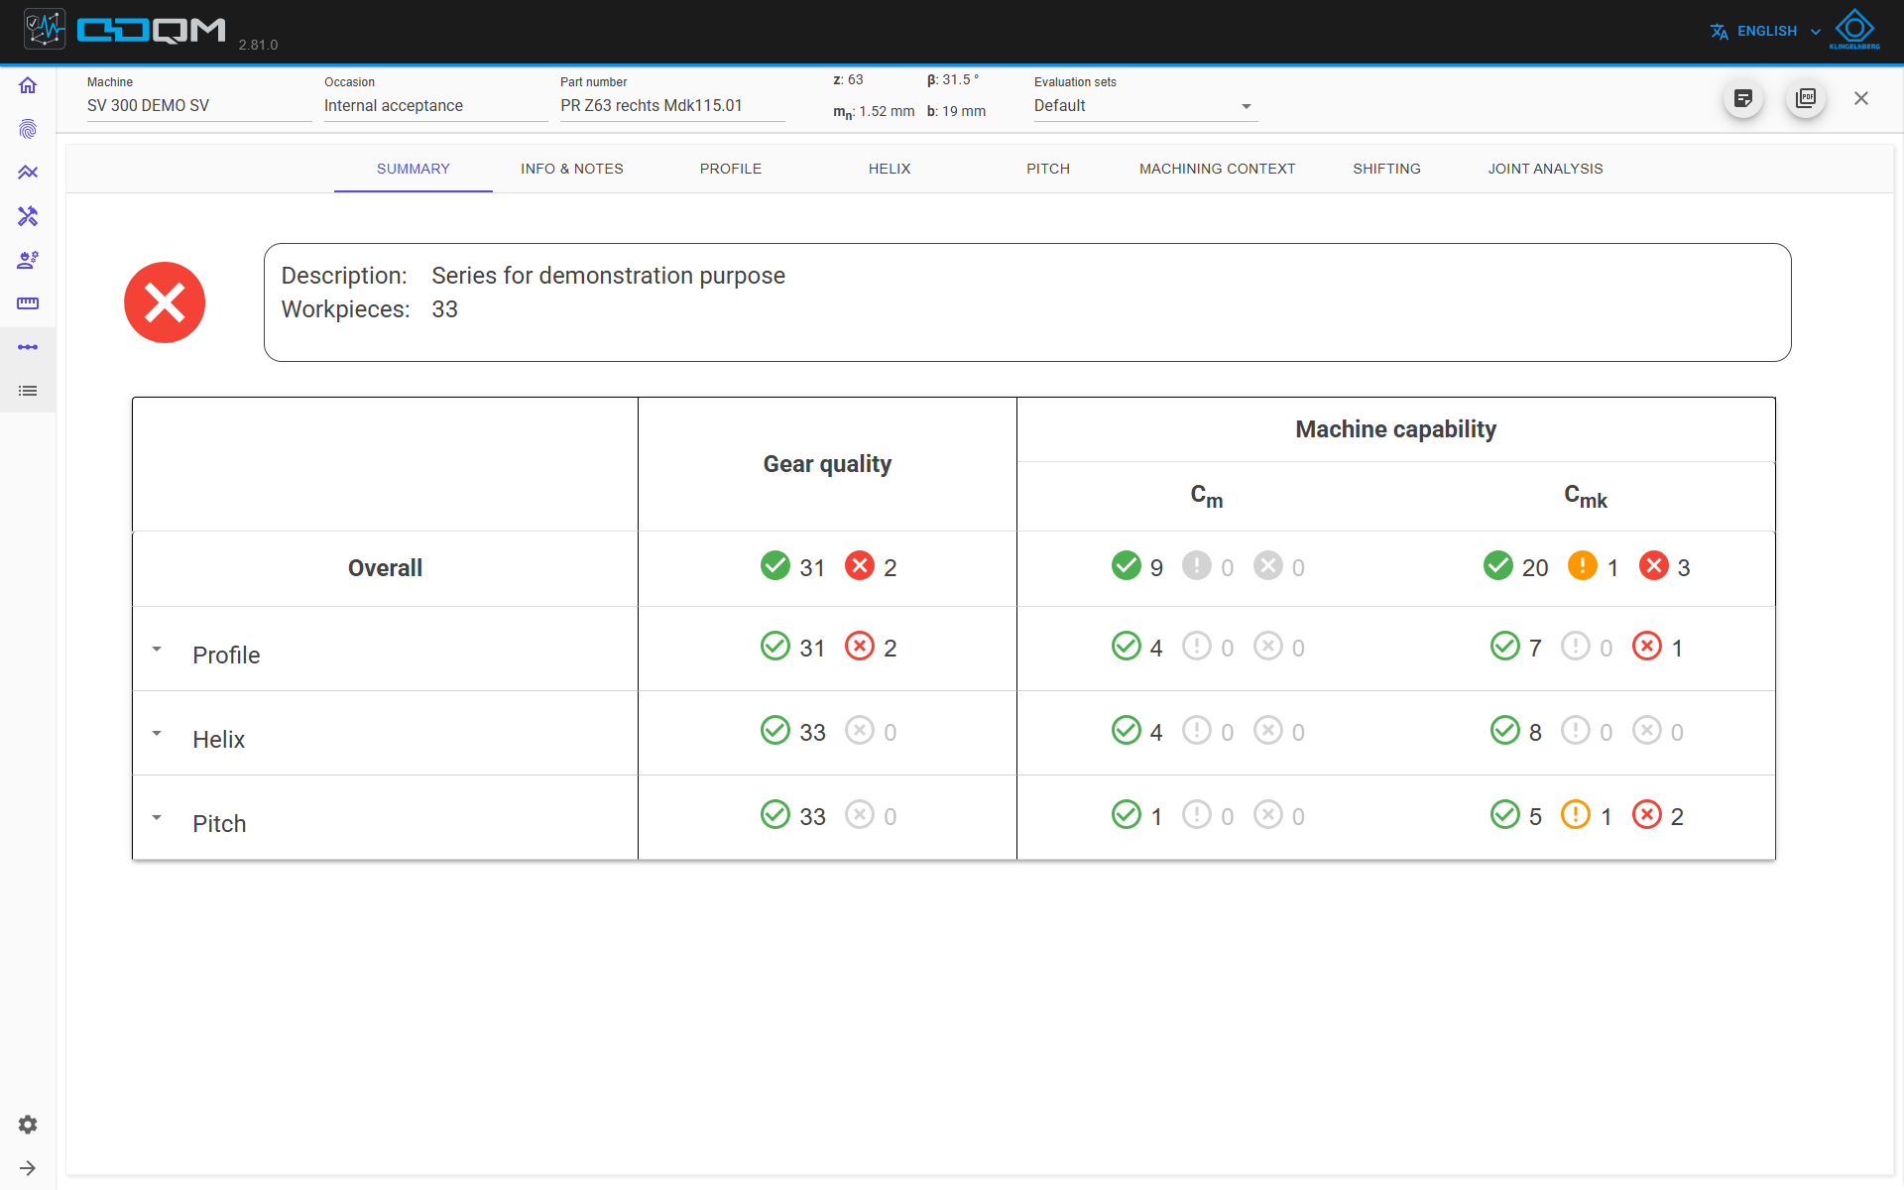Screen dimensions: 1904x1190
Task: Open settings gear in sidebar
Action: click(x=28, y=1125)
